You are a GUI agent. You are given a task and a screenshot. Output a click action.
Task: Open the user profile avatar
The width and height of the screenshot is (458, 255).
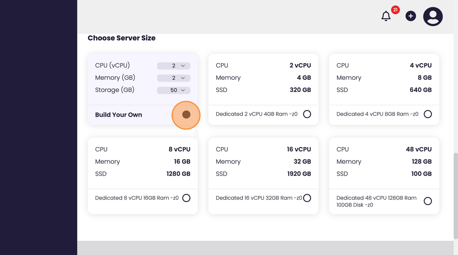pos(433,17)
